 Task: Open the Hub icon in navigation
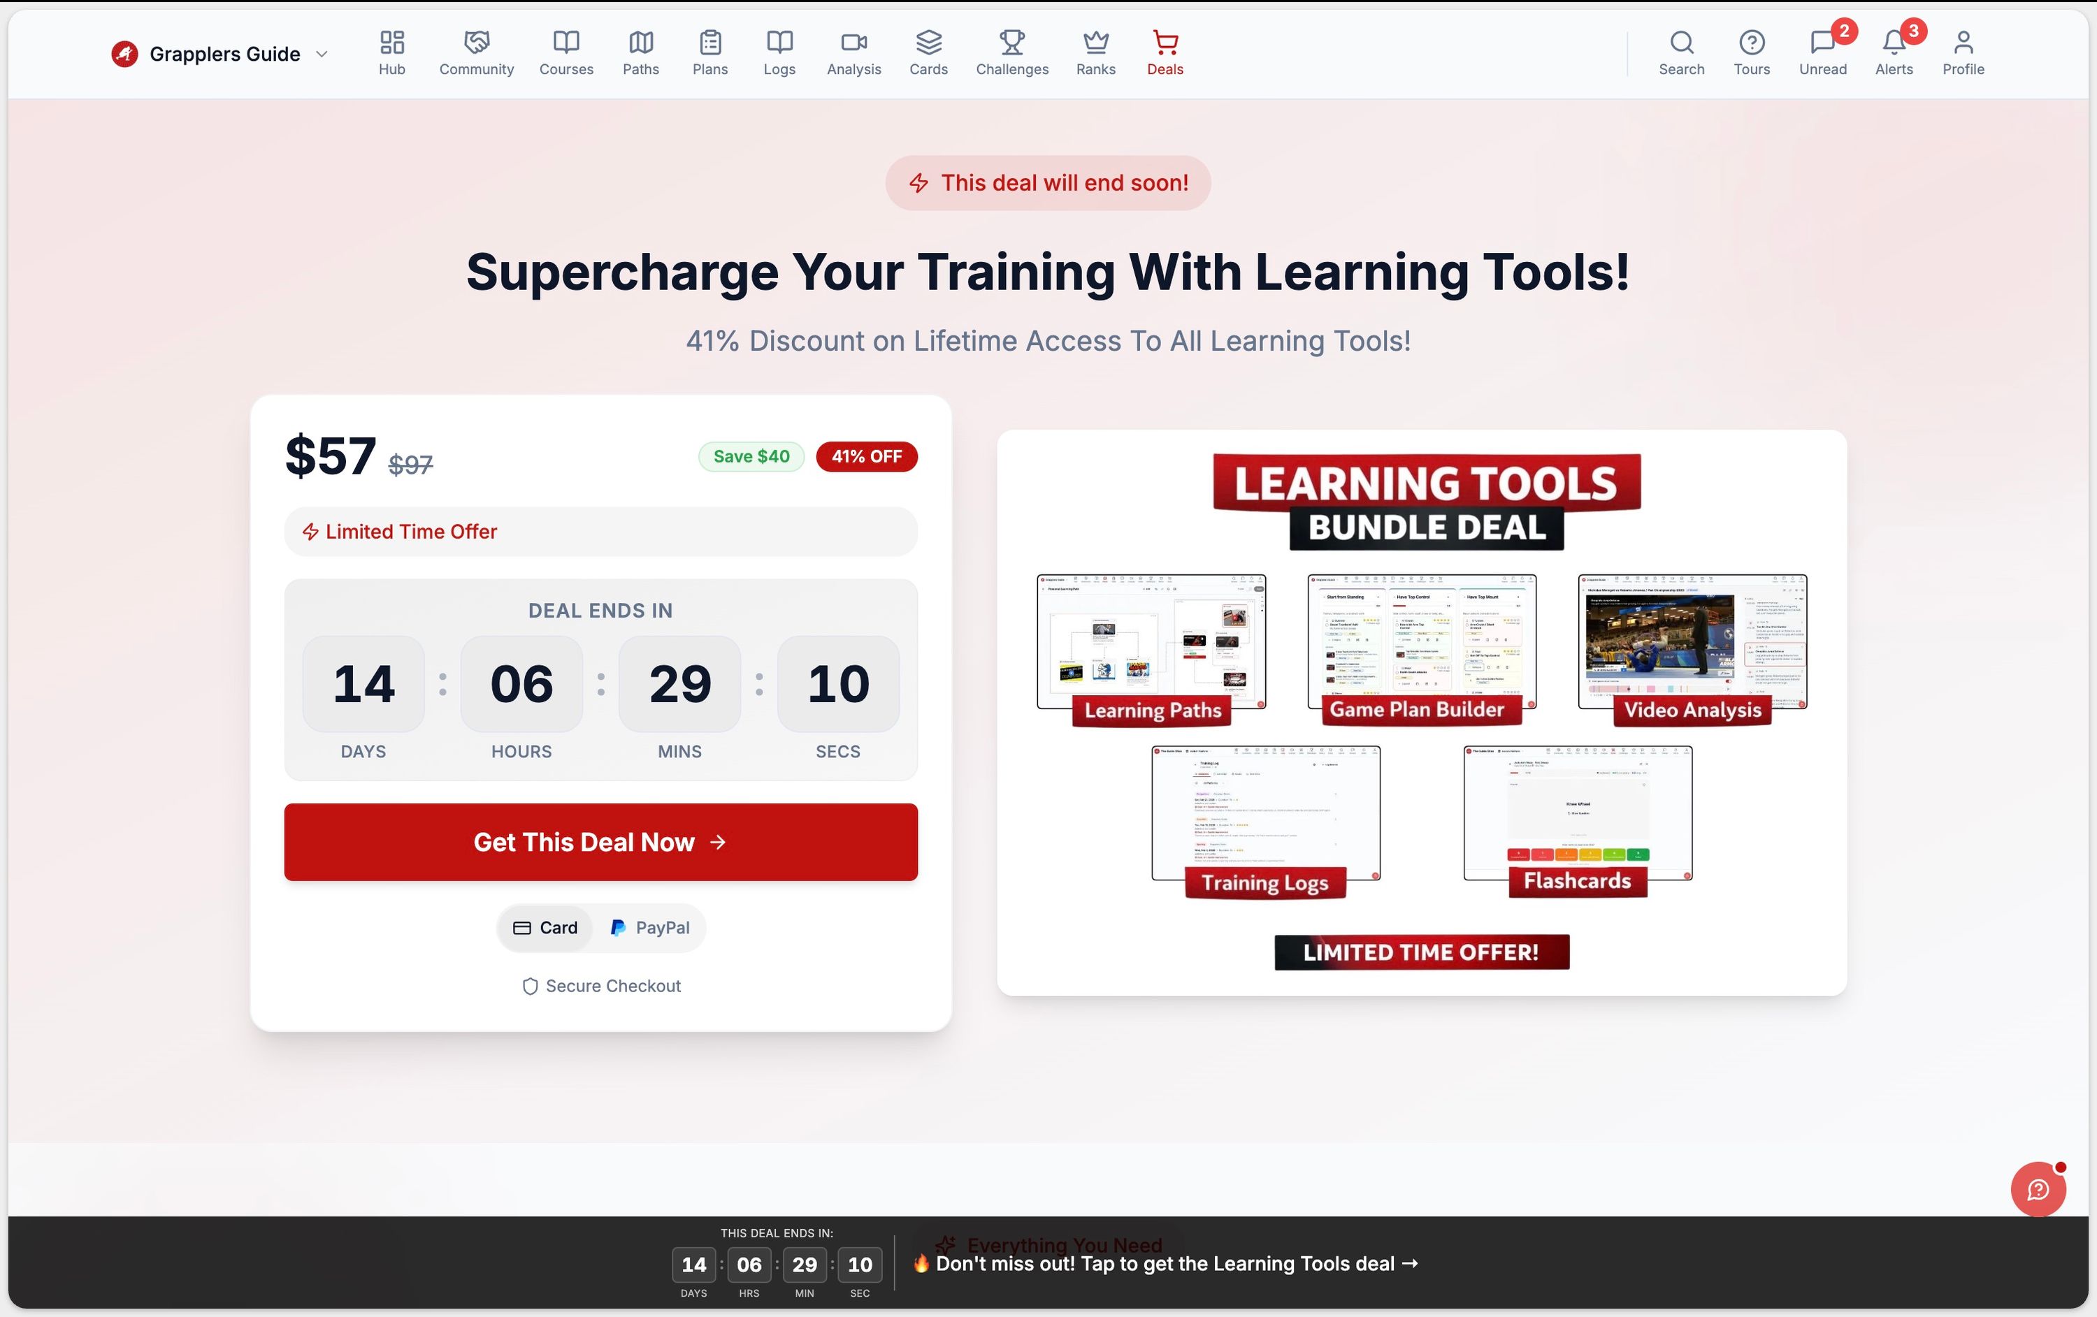(x=392, y=42)
